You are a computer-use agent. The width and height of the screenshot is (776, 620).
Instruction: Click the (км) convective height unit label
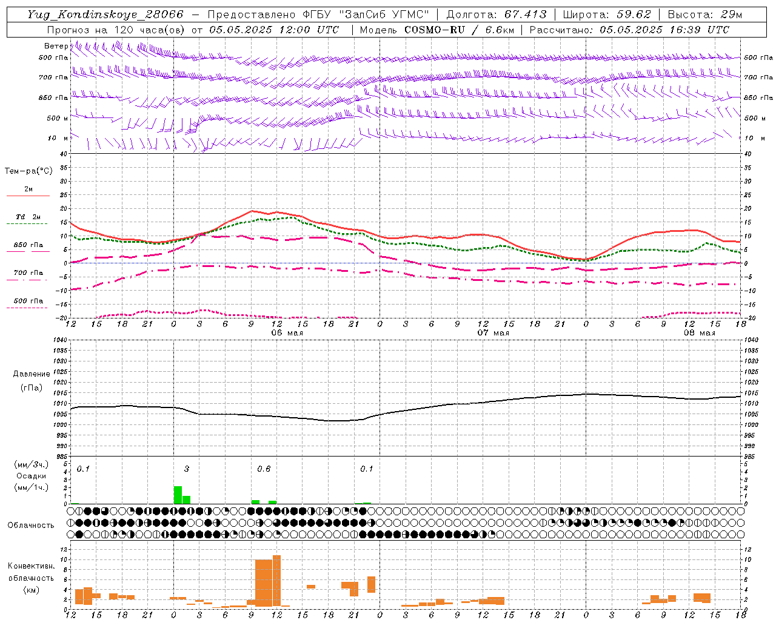tap(31, 589)
